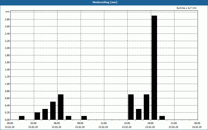Click the 0,10 mm bar at 09:00
This screenshot has width=208, height=130.
point(84,118)
